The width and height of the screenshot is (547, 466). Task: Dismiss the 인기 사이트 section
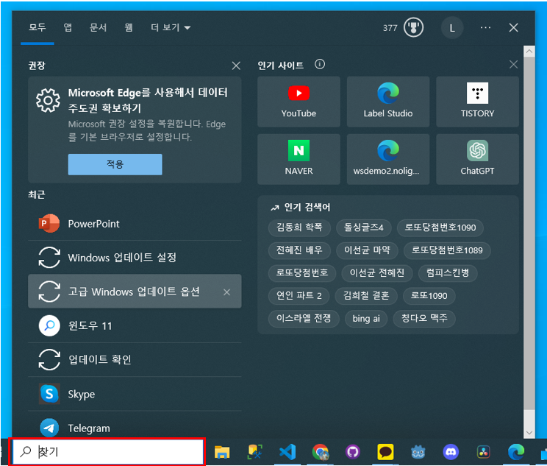coord(513,64)
